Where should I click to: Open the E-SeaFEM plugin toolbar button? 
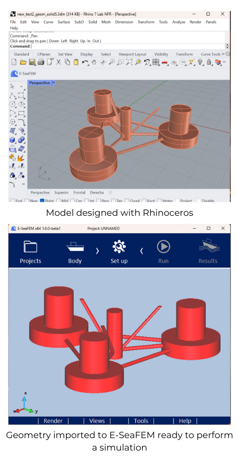(23, 74)
